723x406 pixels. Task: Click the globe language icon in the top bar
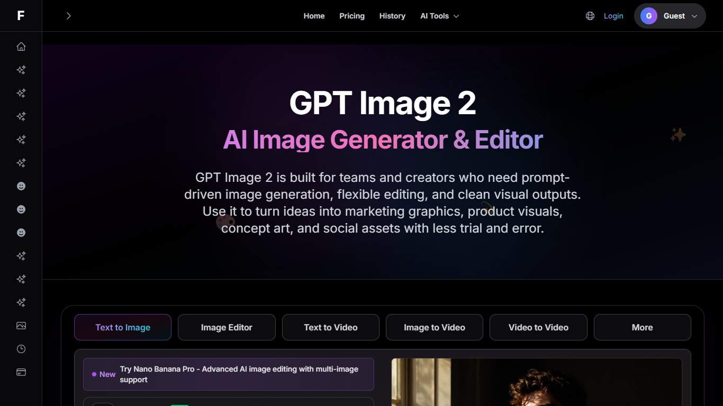590,15
